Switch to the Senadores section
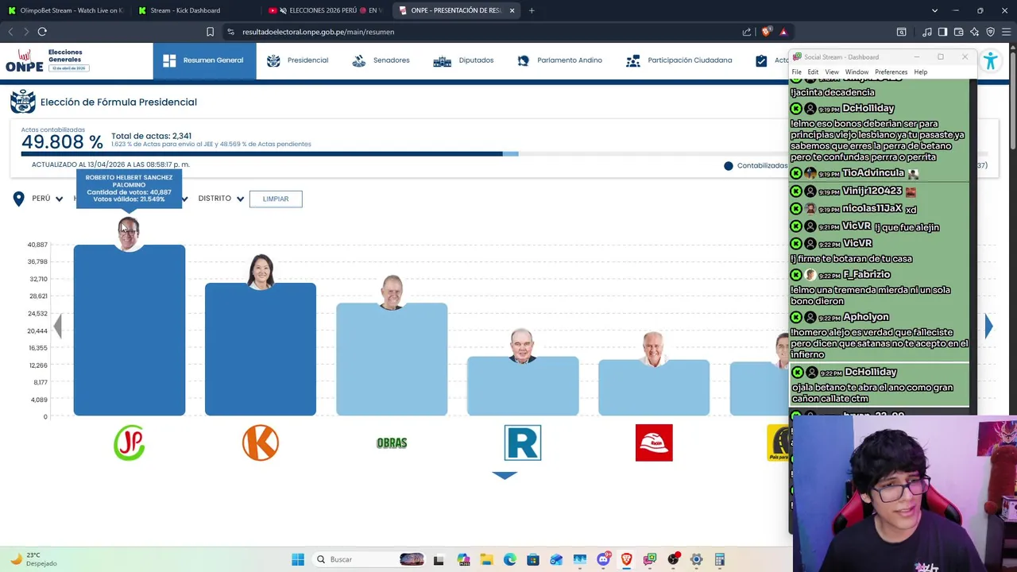 click(x=381, y=60)
